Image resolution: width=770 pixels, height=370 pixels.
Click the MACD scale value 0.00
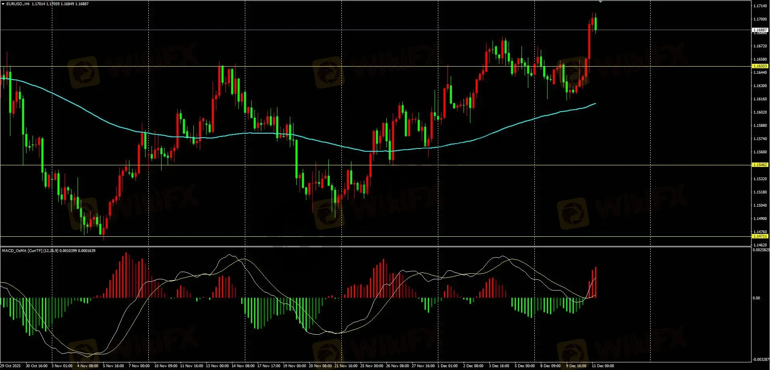click(756, 298)
